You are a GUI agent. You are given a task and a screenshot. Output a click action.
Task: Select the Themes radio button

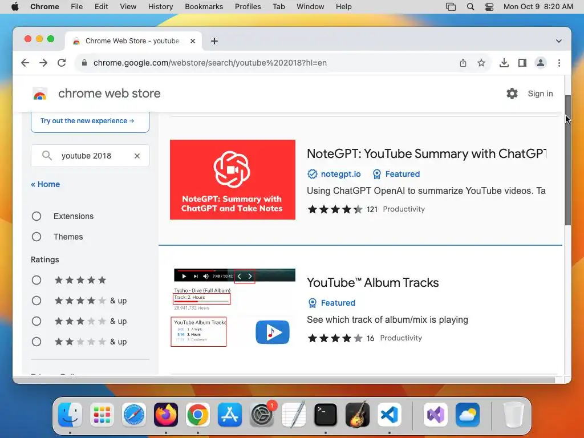36,237
